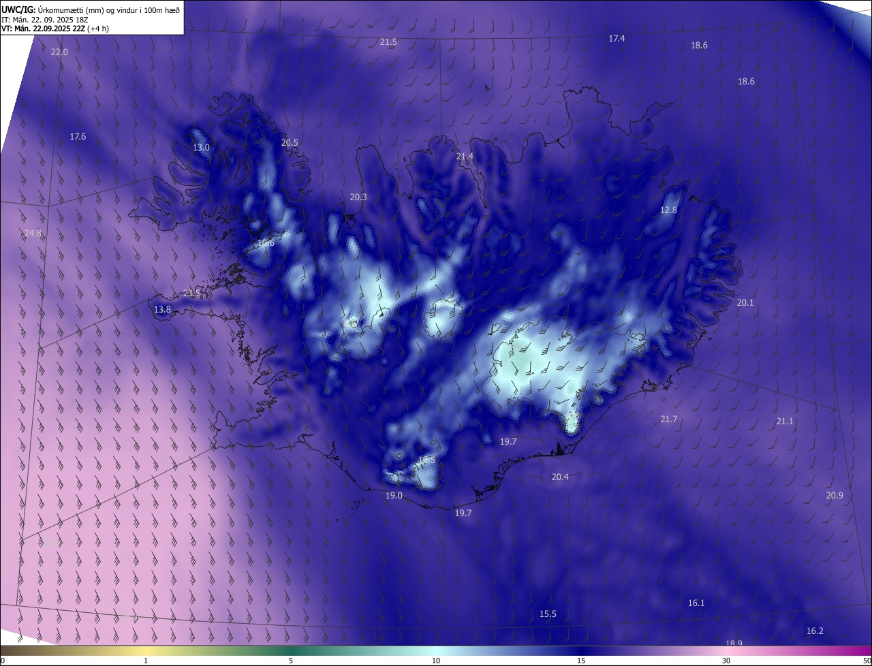Click the 15 tick on the color scale

(x=581, y=661)
